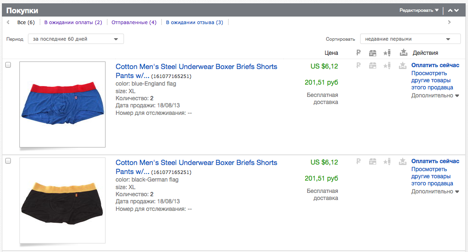Select checkbox for black-German flag boxer
The image size is (468, 252).
[x=8, y=161]
